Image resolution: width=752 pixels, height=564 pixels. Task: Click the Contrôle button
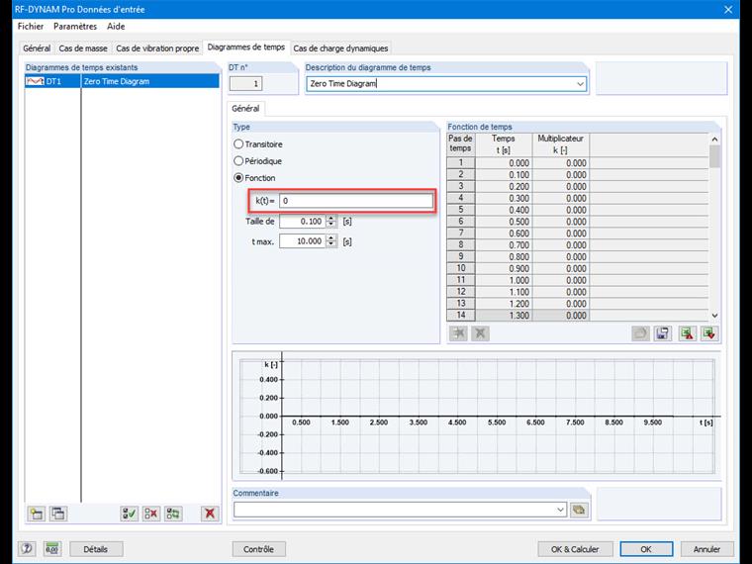[258, 549]
